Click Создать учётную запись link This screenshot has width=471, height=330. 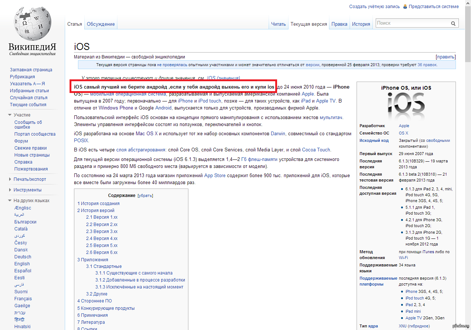pyautogui.click(x=374, y=7)
